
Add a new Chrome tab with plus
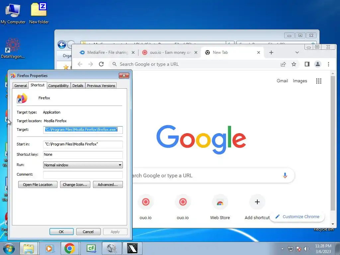point(271,52)
